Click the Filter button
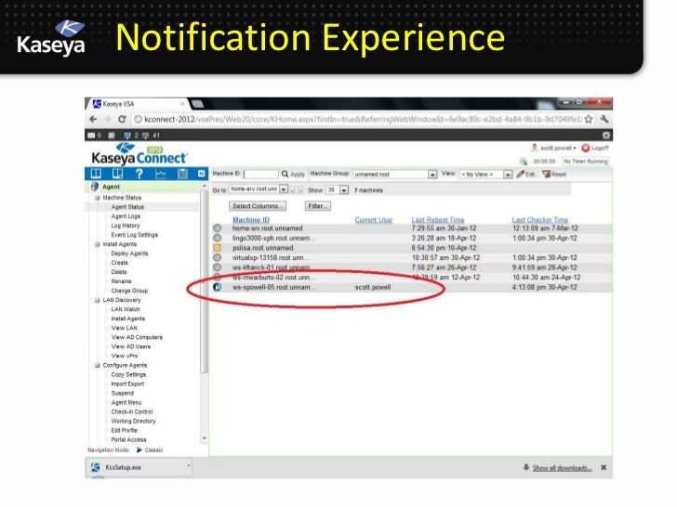The width and height of the screenshot is (677, 507). click(318, 206)
